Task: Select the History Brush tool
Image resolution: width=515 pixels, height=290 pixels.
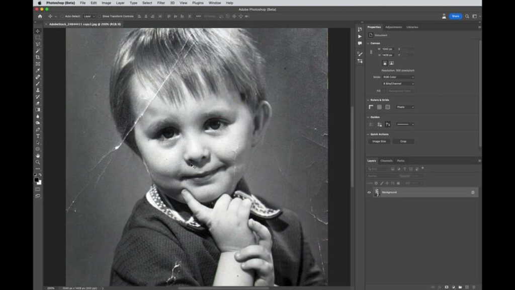Action: (38, 97)
